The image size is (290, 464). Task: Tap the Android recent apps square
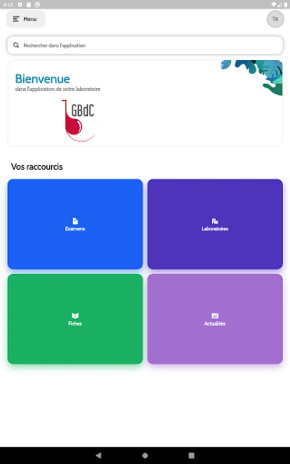pos(191,455)
